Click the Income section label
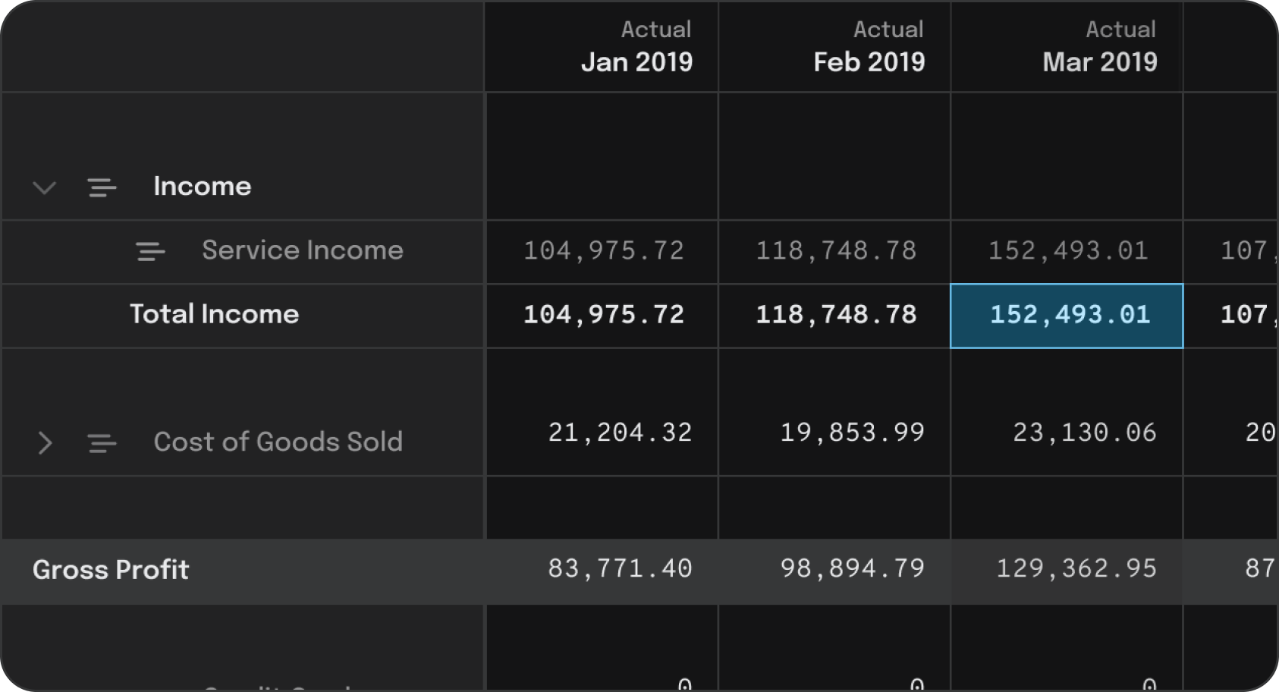 [202, 187]
